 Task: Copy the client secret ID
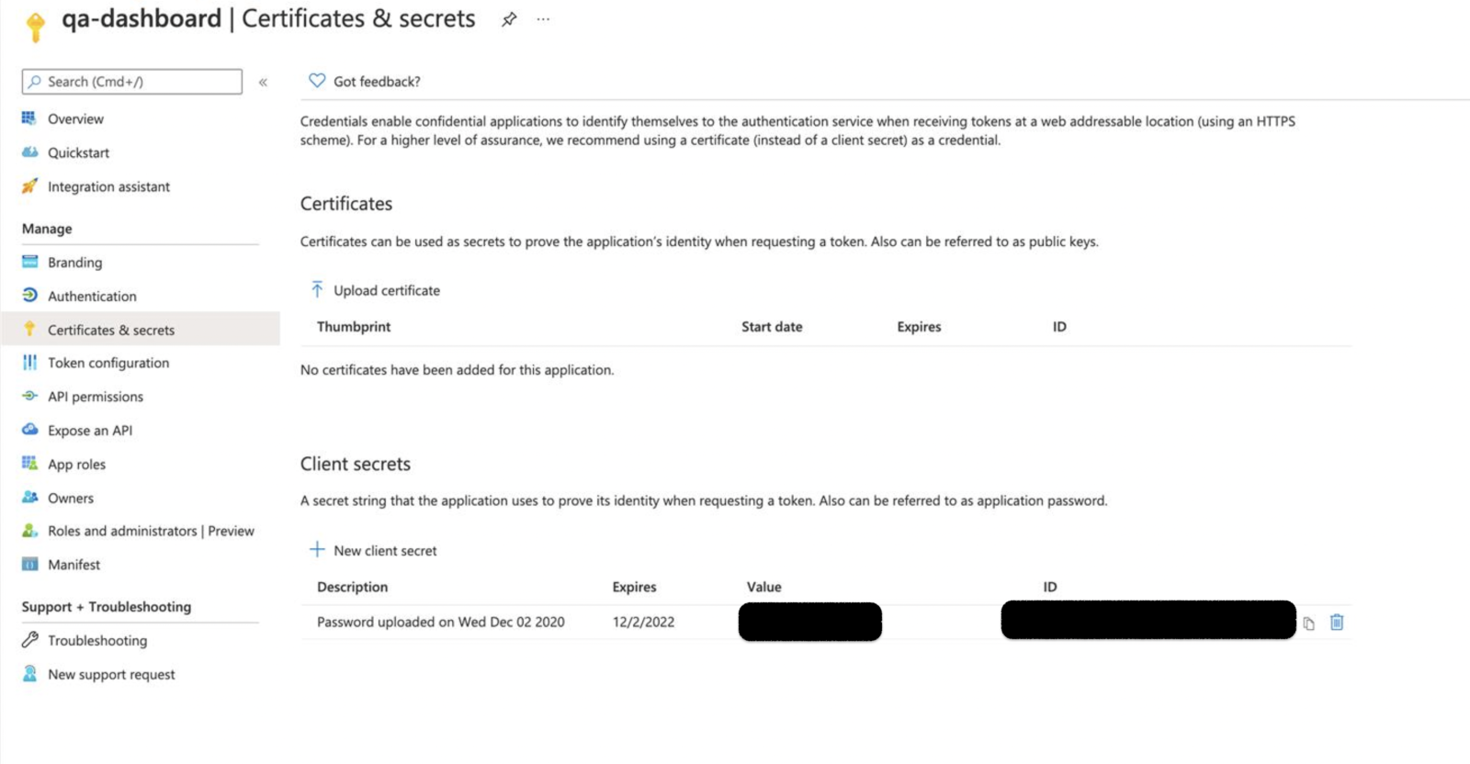[x=1308, y=624]
